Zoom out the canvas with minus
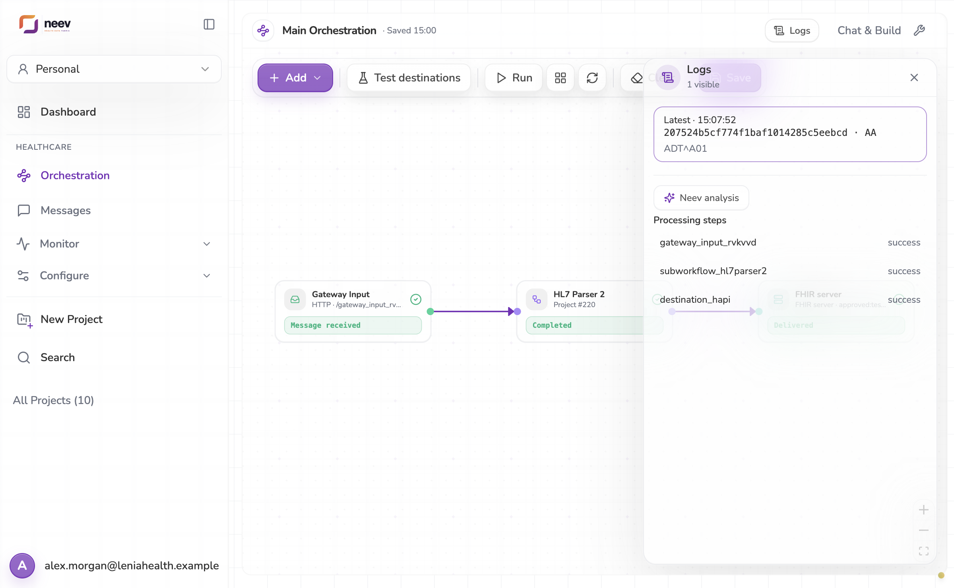The width and height of the screenshot is (954, 588). (924, 530)
